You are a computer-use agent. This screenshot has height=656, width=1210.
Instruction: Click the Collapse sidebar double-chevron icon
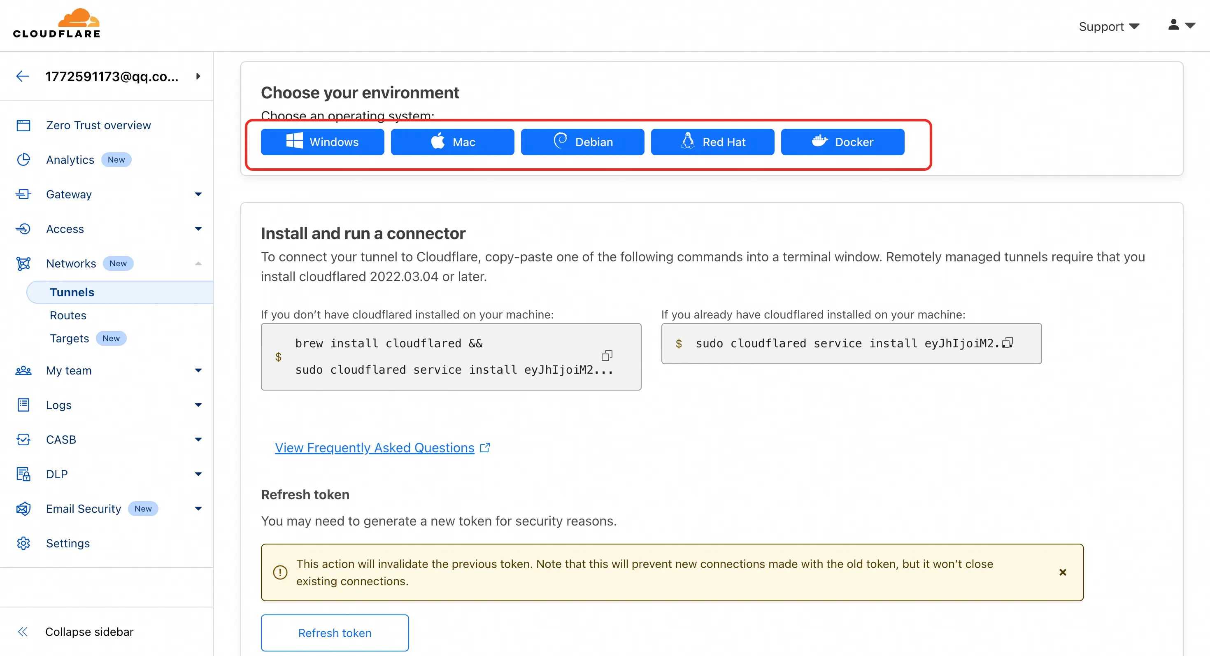click(23, 632)
